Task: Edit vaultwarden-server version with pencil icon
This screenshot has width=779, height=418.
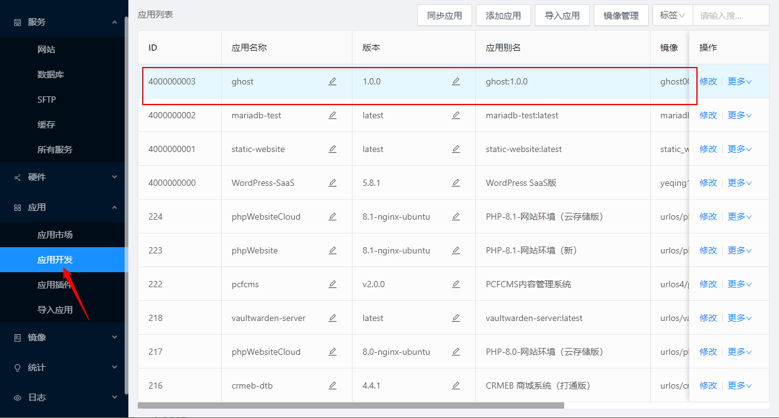Action: pos(456,318)
